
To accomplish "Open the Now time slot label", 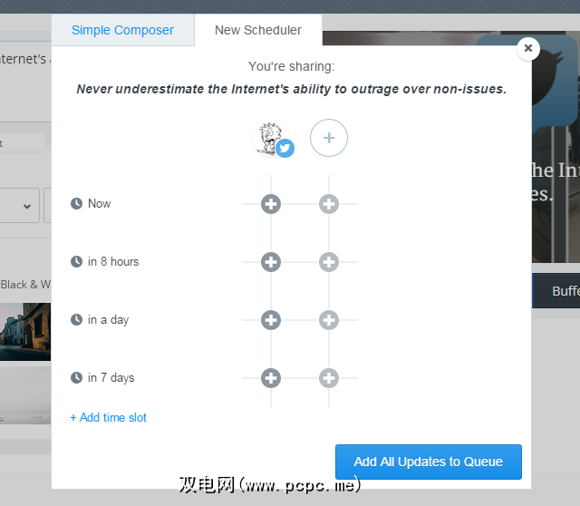I will pyautogui.click(x=99, y=204).
